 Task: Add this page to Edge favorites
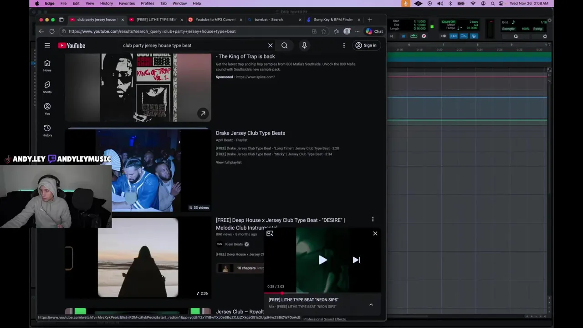pos(324,31)
